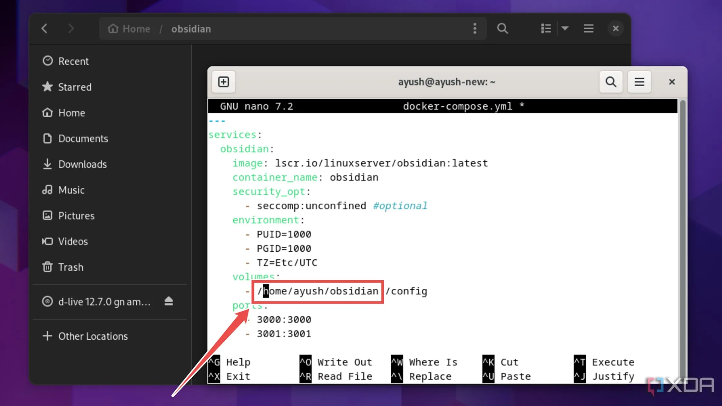Image resolution: width=722 pixels, height=406 pixels.
Task: Close the terminal window
Action: pos(672,82)
